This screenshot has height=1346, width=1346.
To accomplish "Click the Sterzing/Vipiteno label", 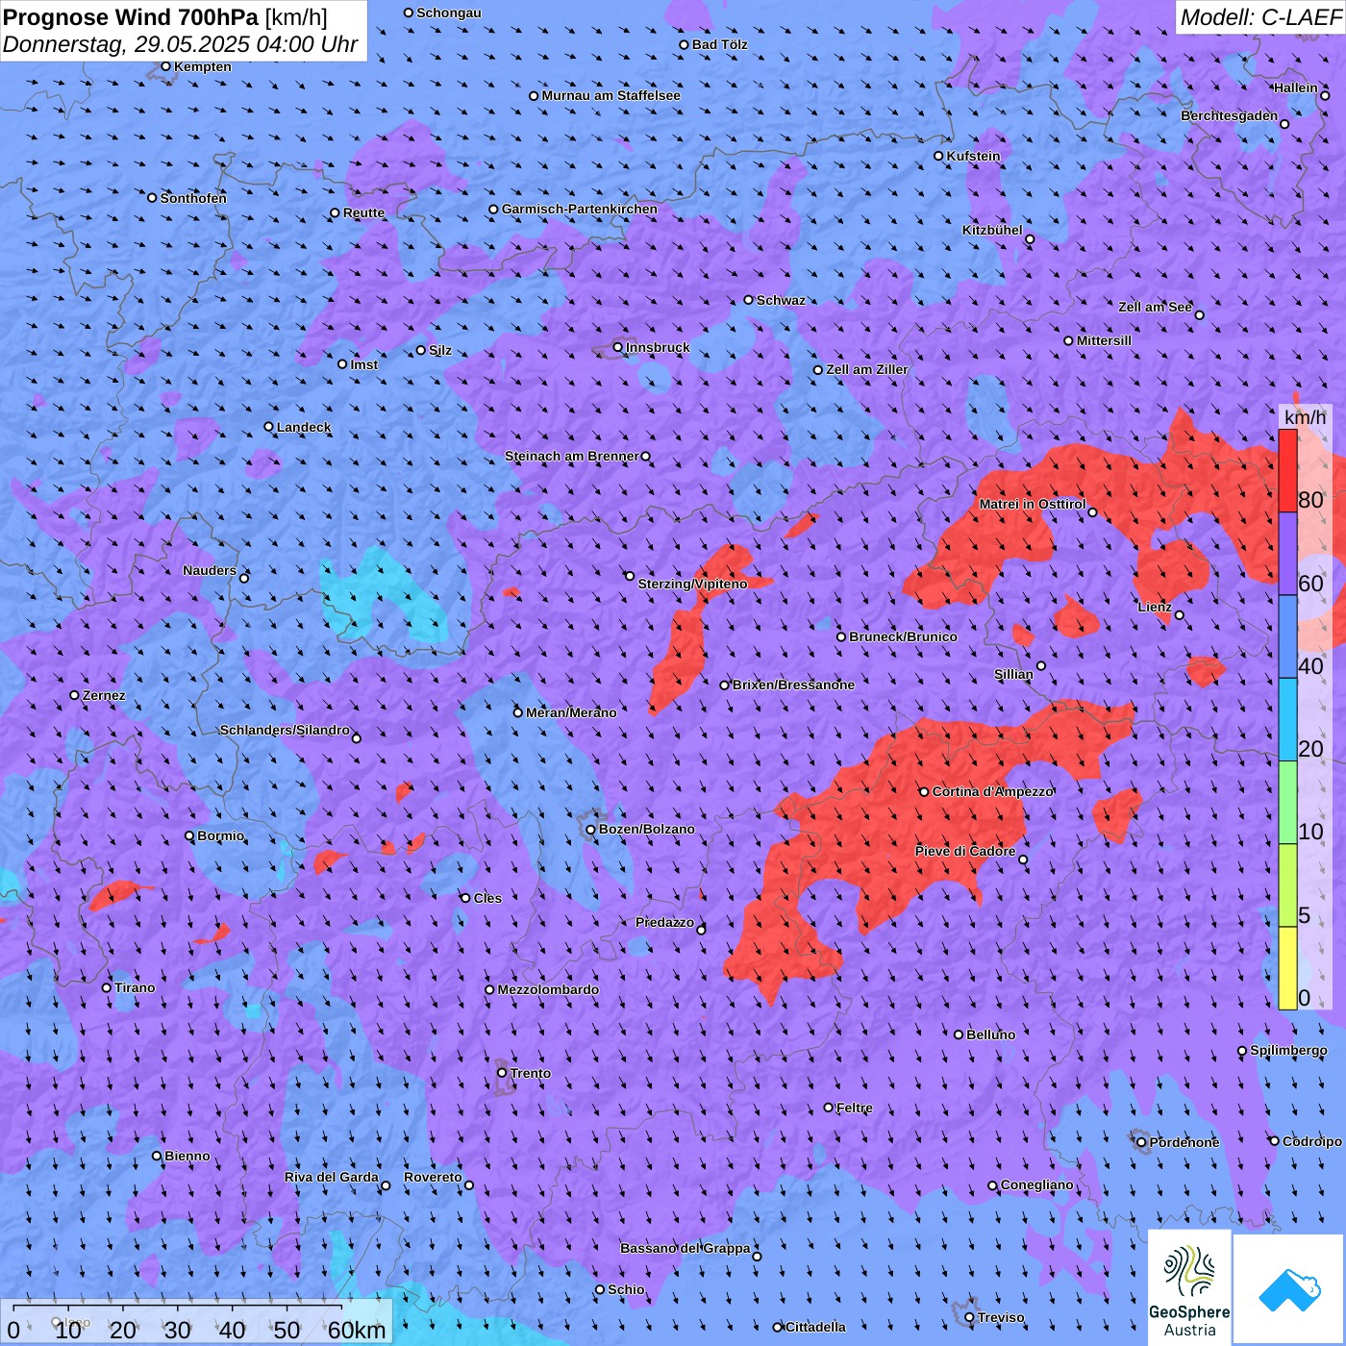I will point(692,584).
